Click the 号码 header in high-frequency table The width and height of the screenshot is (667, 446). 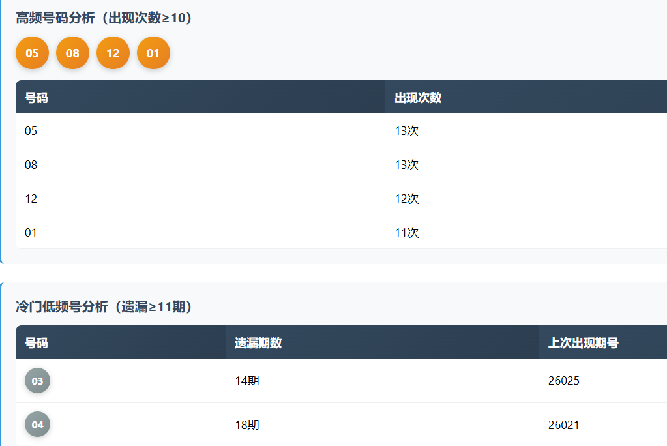click(x=37, y=98)
